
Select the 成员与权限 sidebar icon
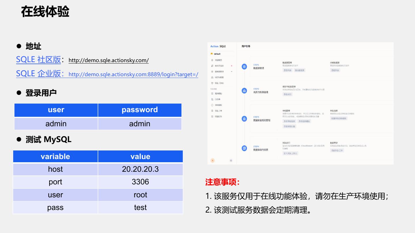tap(212, 77)
